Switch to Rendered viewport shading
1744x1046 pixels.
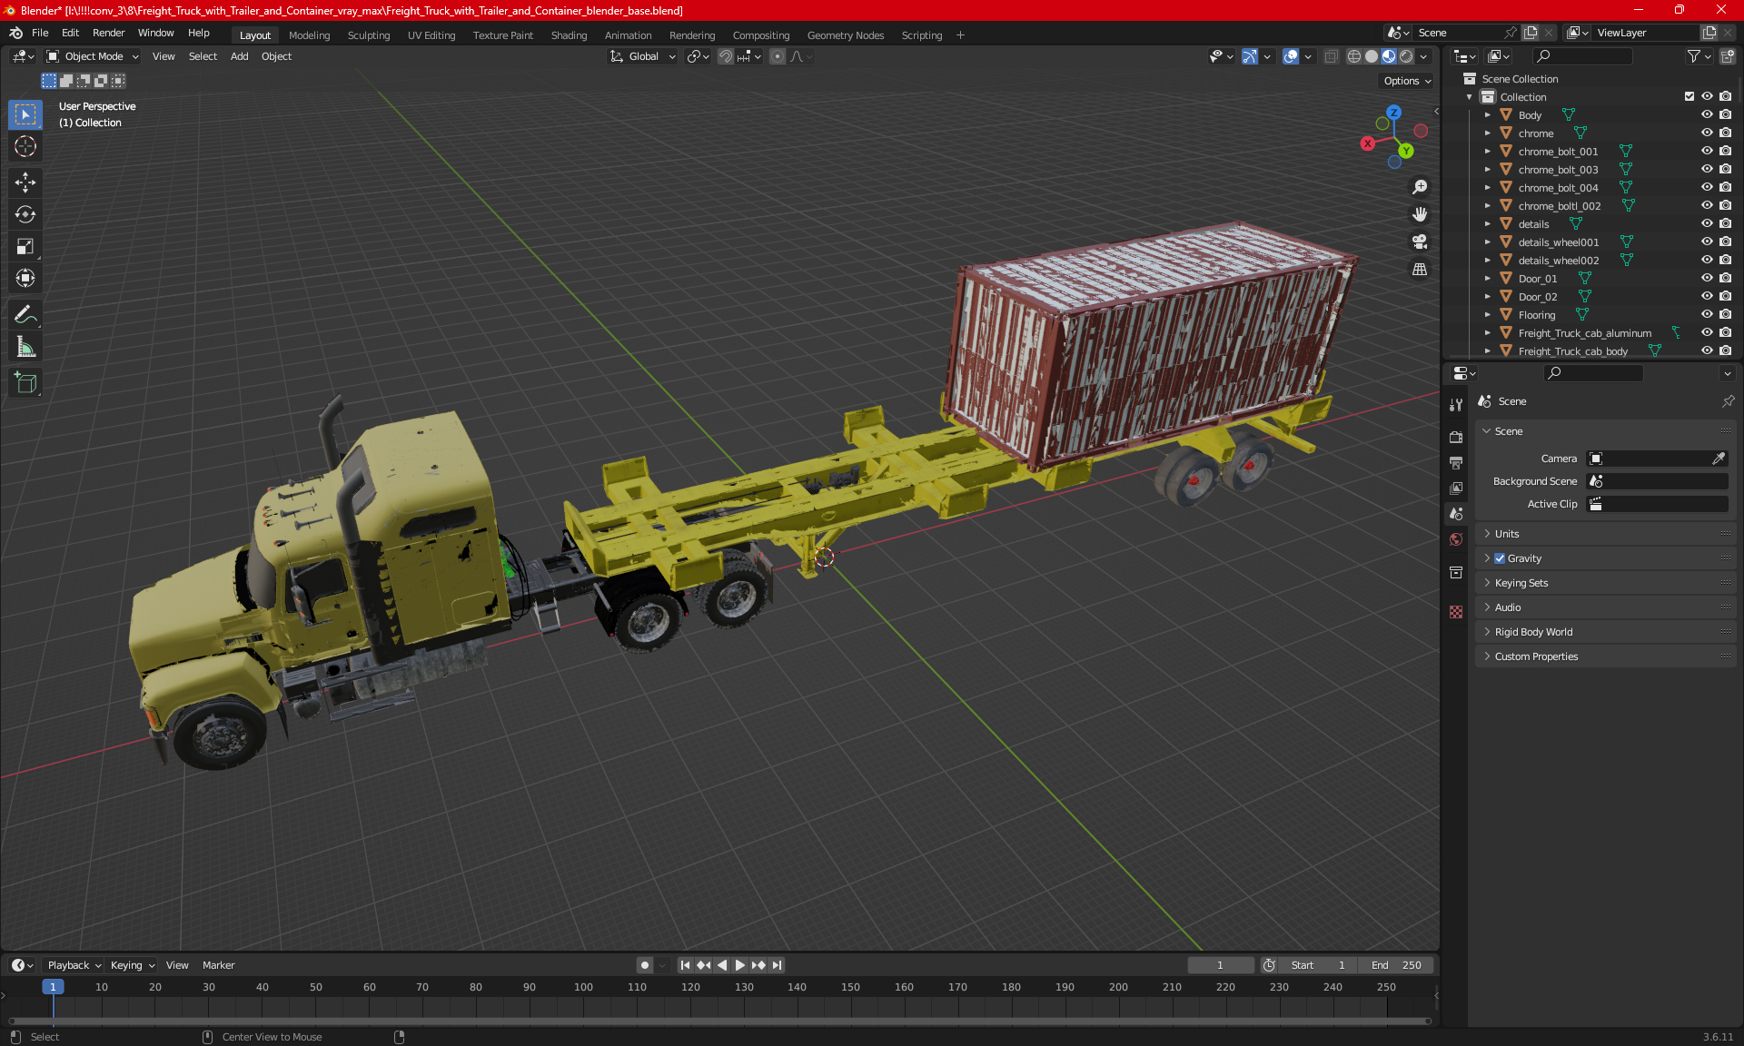[x=1406, y=56]
